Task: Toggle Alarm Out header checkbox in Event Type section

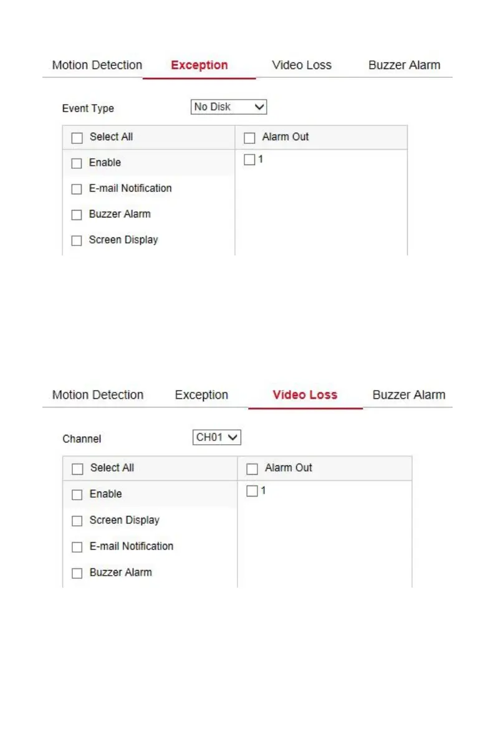Action: [249, 138]
